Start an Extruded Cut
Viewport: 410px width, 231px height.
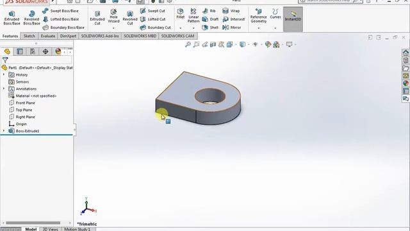[97, 18]
